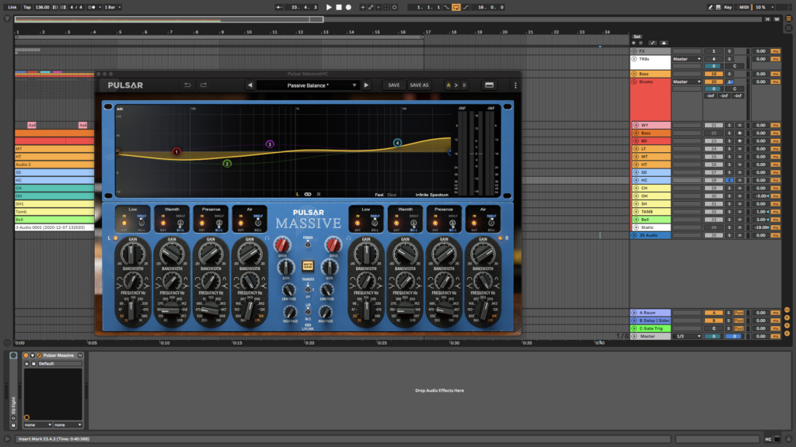Select EQ band node 1 on the curve
796x447 pixels.
pyautogui.click(x=176, y=151)
